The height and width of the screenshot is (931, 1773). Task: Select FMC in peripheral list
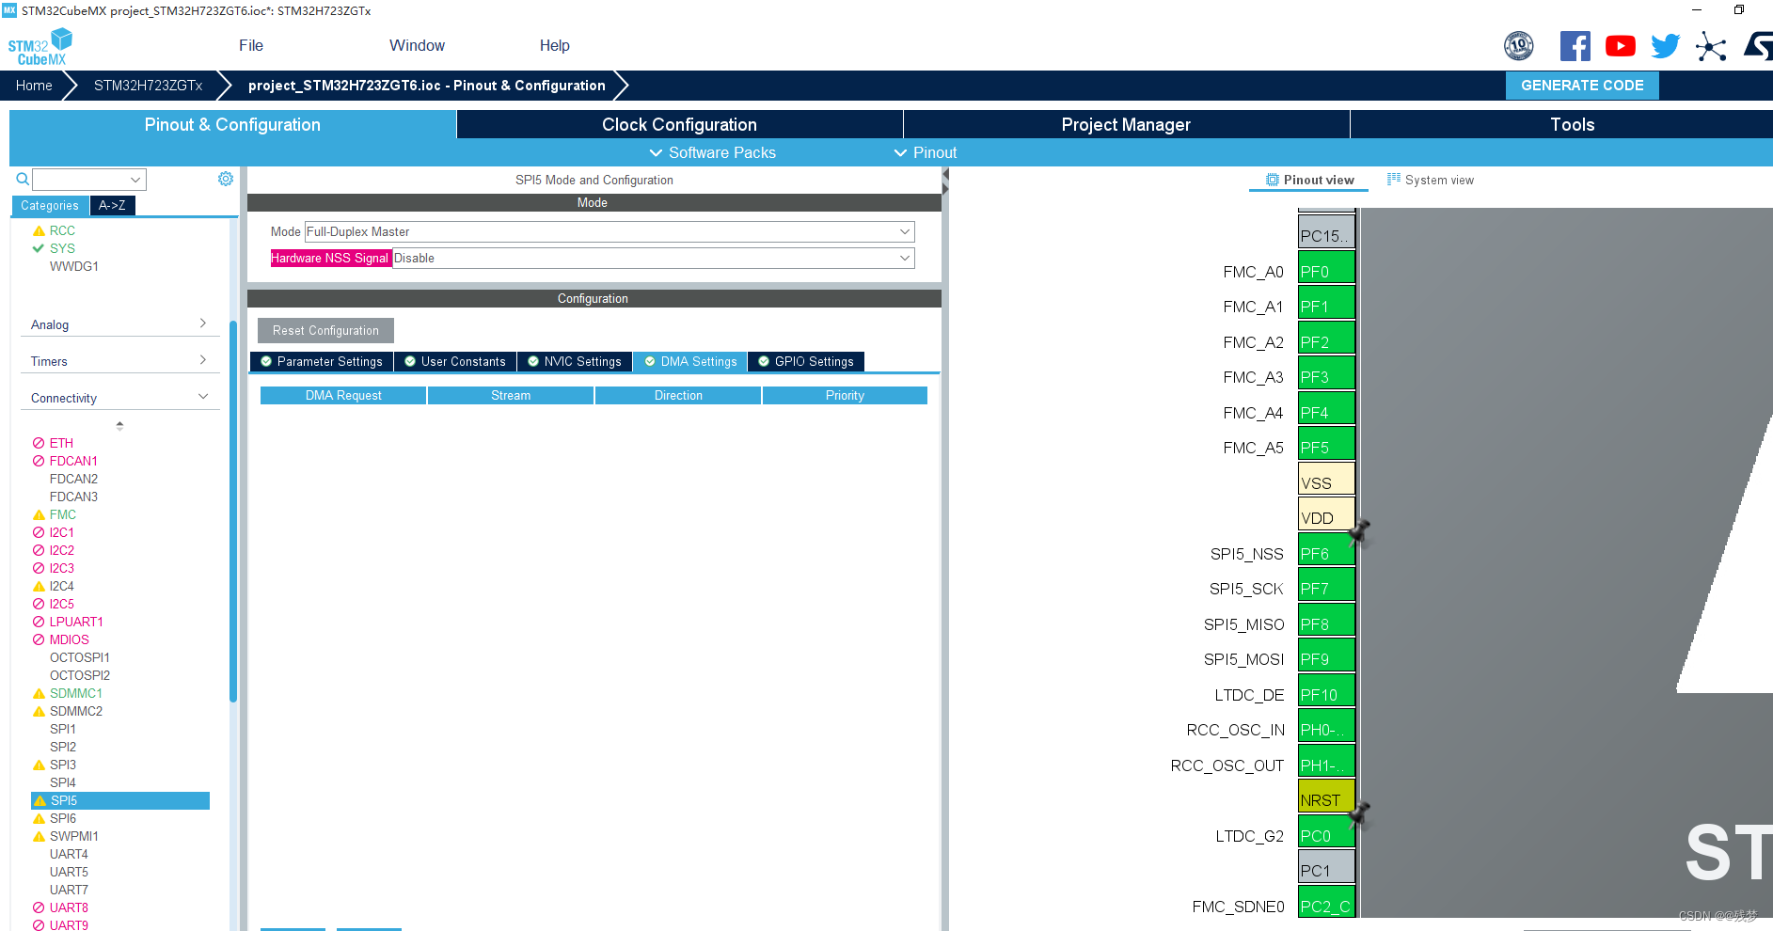(x=63, y=514)
